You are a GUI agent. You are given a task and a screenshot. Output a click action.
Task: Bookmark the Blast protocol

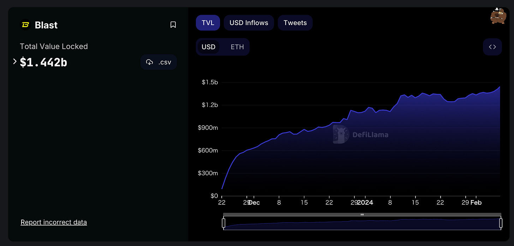coord(173,25)
